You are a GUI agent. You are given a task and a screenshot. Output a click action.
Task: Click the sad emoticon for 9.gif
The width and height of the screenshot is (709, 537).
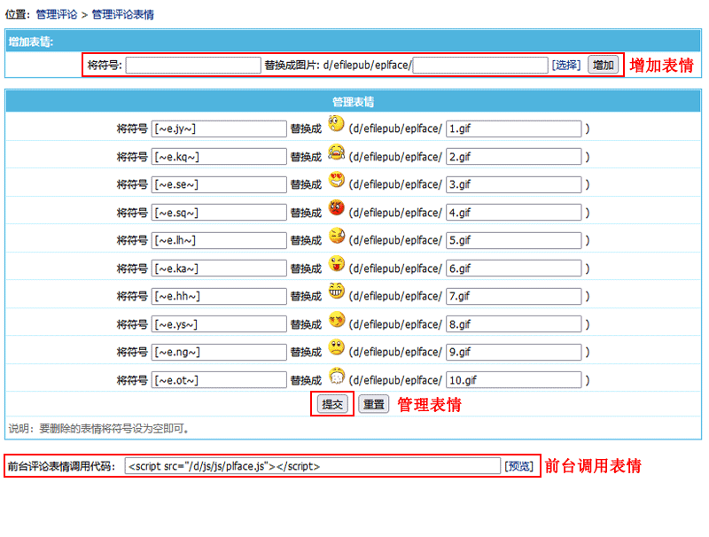336,347
